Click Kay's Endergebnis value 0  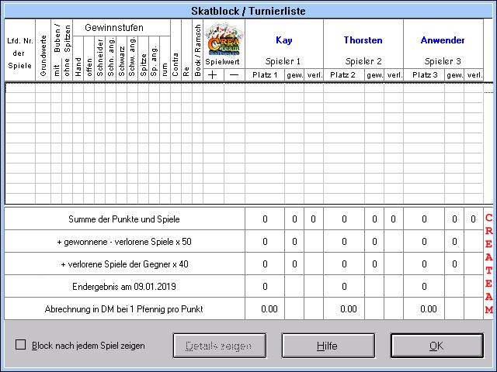[265, 287]
